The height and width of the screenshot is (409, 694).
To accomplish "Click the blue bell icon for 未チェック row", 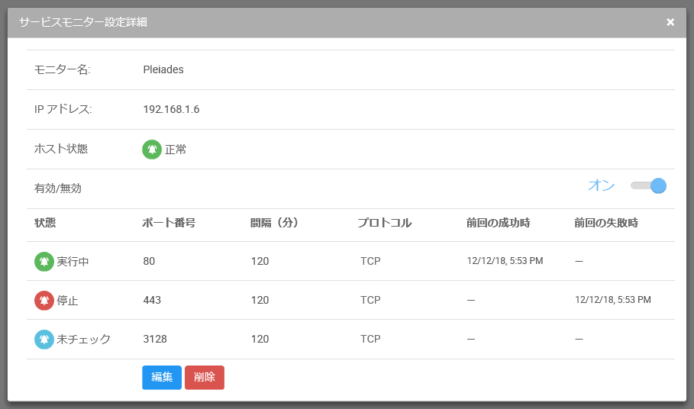I will (44, 339).
